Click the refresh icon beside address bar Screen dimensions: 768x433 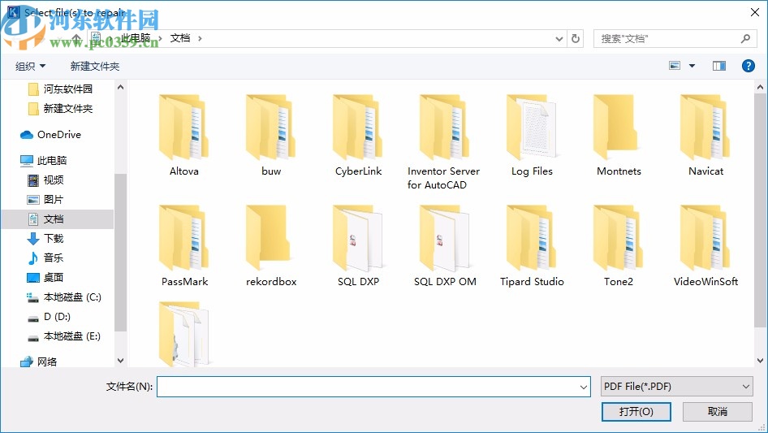pyautogui.click(x=576, y=38)
